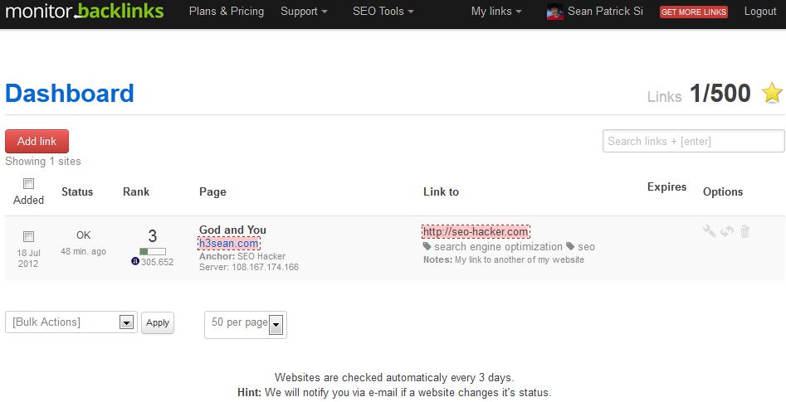The height and width of the screenshot is (402, 786).
Task: Click the Apply button
Action: click(x=158, y=323)
